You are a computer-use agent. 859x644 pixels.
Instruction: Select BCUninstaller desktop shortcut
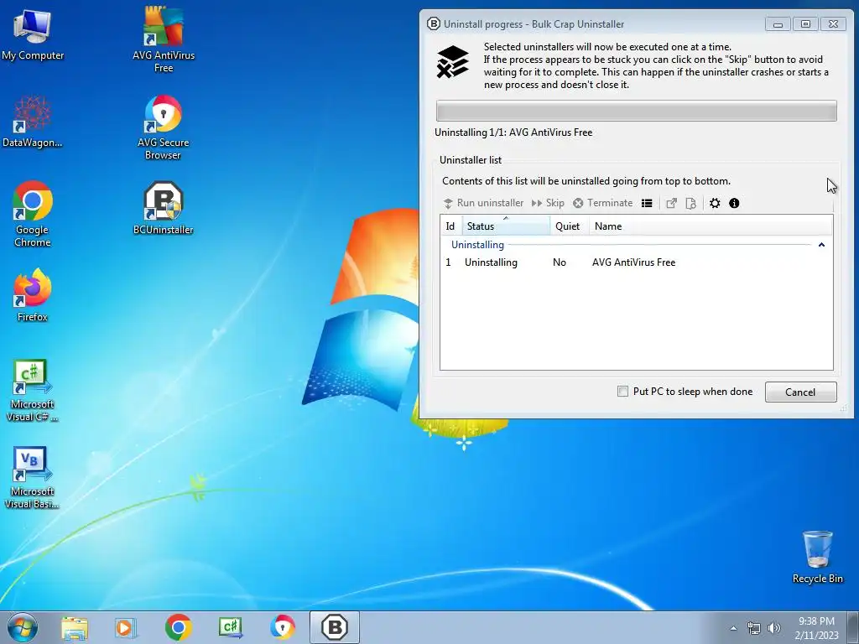[x=164, y=209]
